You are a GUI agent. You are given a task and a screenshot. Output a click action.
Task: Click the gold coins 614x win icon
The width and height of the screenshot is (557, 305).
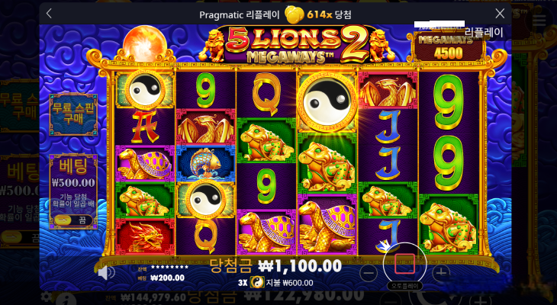coord(295,14)
